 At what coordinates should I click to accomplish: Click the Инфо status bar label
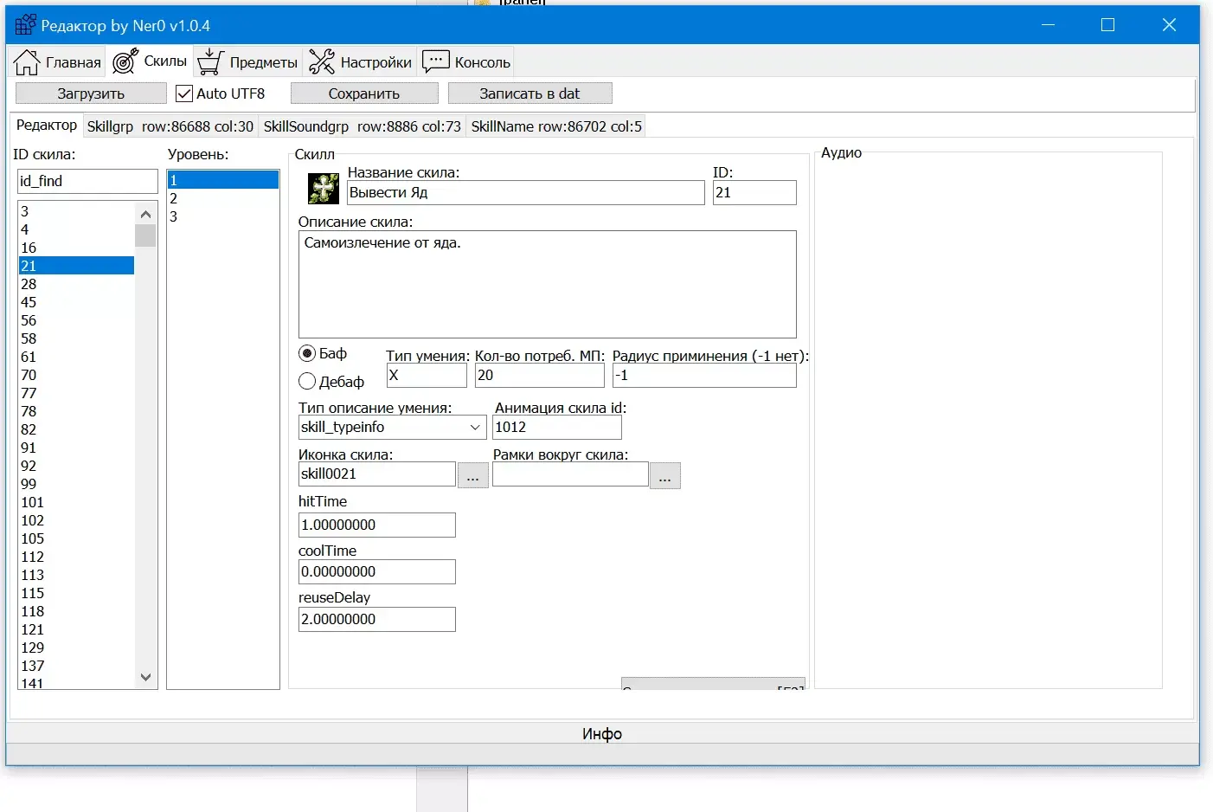(602, 734)
